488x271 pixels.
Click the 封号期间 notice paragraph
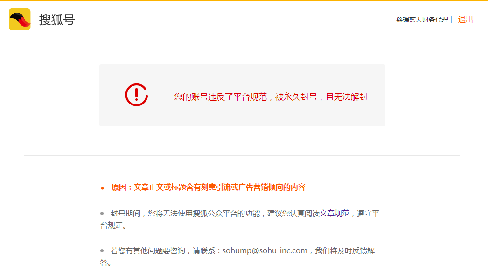[x=240, y=219]
